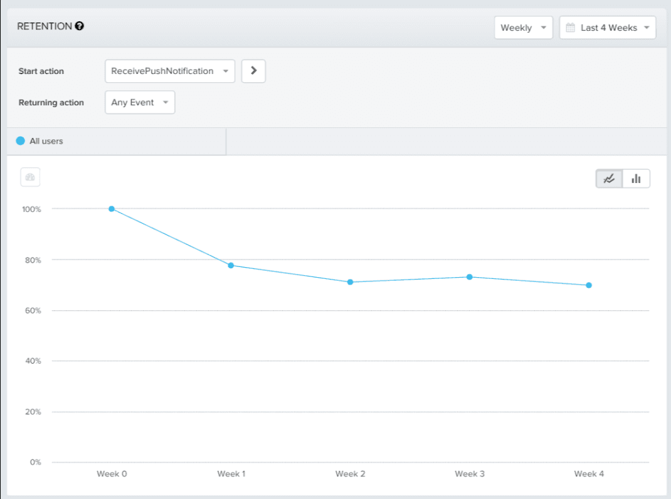Open the ReceivePushNotification start action dropdown

[169, 71]
